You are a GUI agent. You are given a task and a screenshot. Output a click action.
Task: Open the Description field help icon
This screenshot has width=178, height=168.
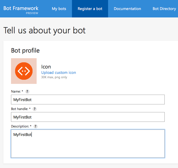coord(35,126)
